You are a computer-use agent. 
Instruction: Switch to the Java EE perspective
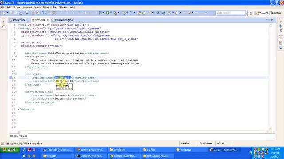pos(262,13)
